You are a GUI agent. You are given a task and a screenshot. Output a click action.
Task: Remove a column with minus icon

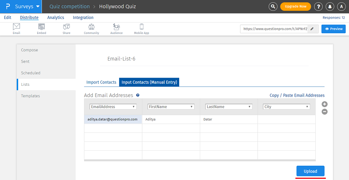pyautogui.click(x=325, y=112)
